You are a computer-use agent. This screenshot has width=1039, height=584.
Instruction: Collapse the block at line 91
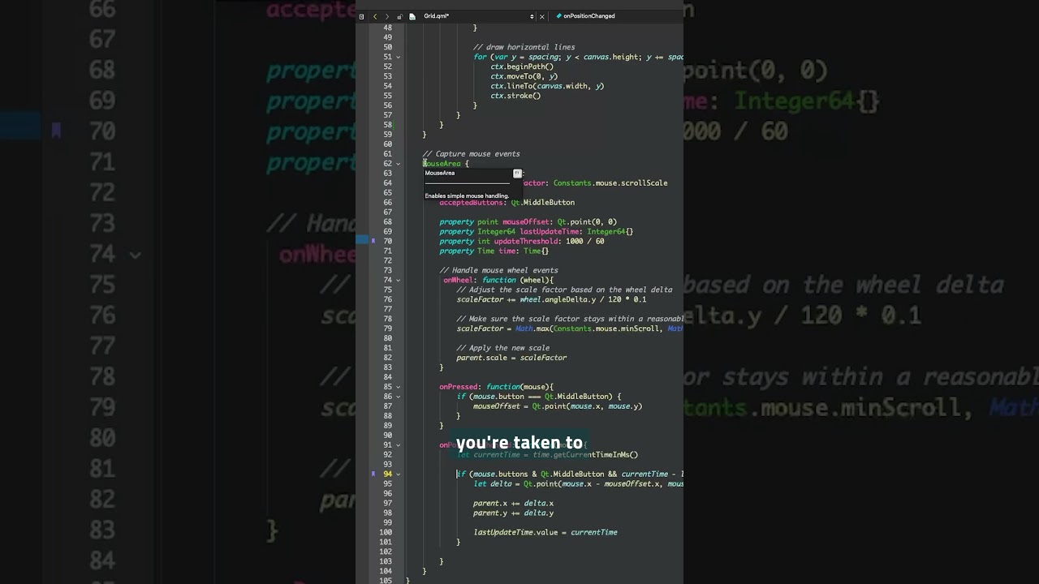pyautogui.click(x=398, y=445)
